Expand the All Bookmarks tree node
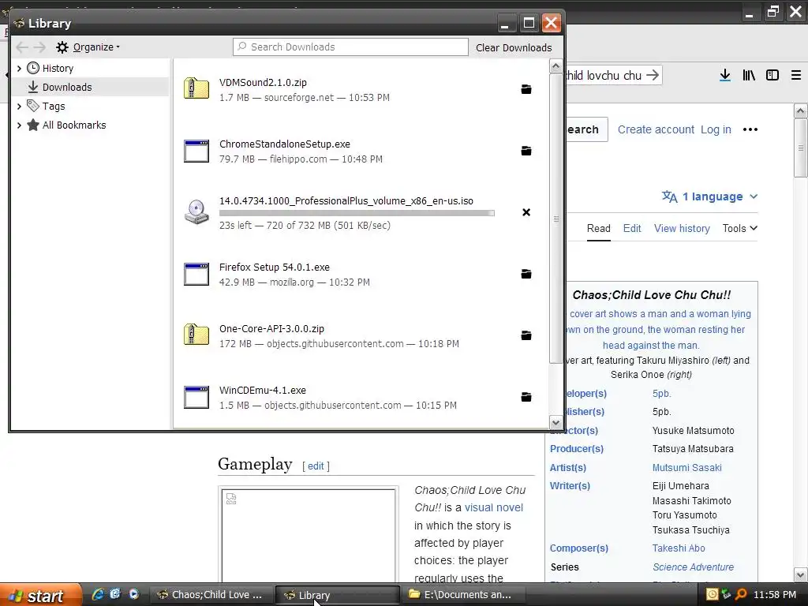Screen dimensions: 808x606 pyautogui.click(x=19, y=125)
